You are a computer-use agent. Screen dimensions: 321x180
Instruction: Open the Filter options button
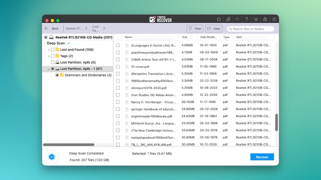coord(195,28)
